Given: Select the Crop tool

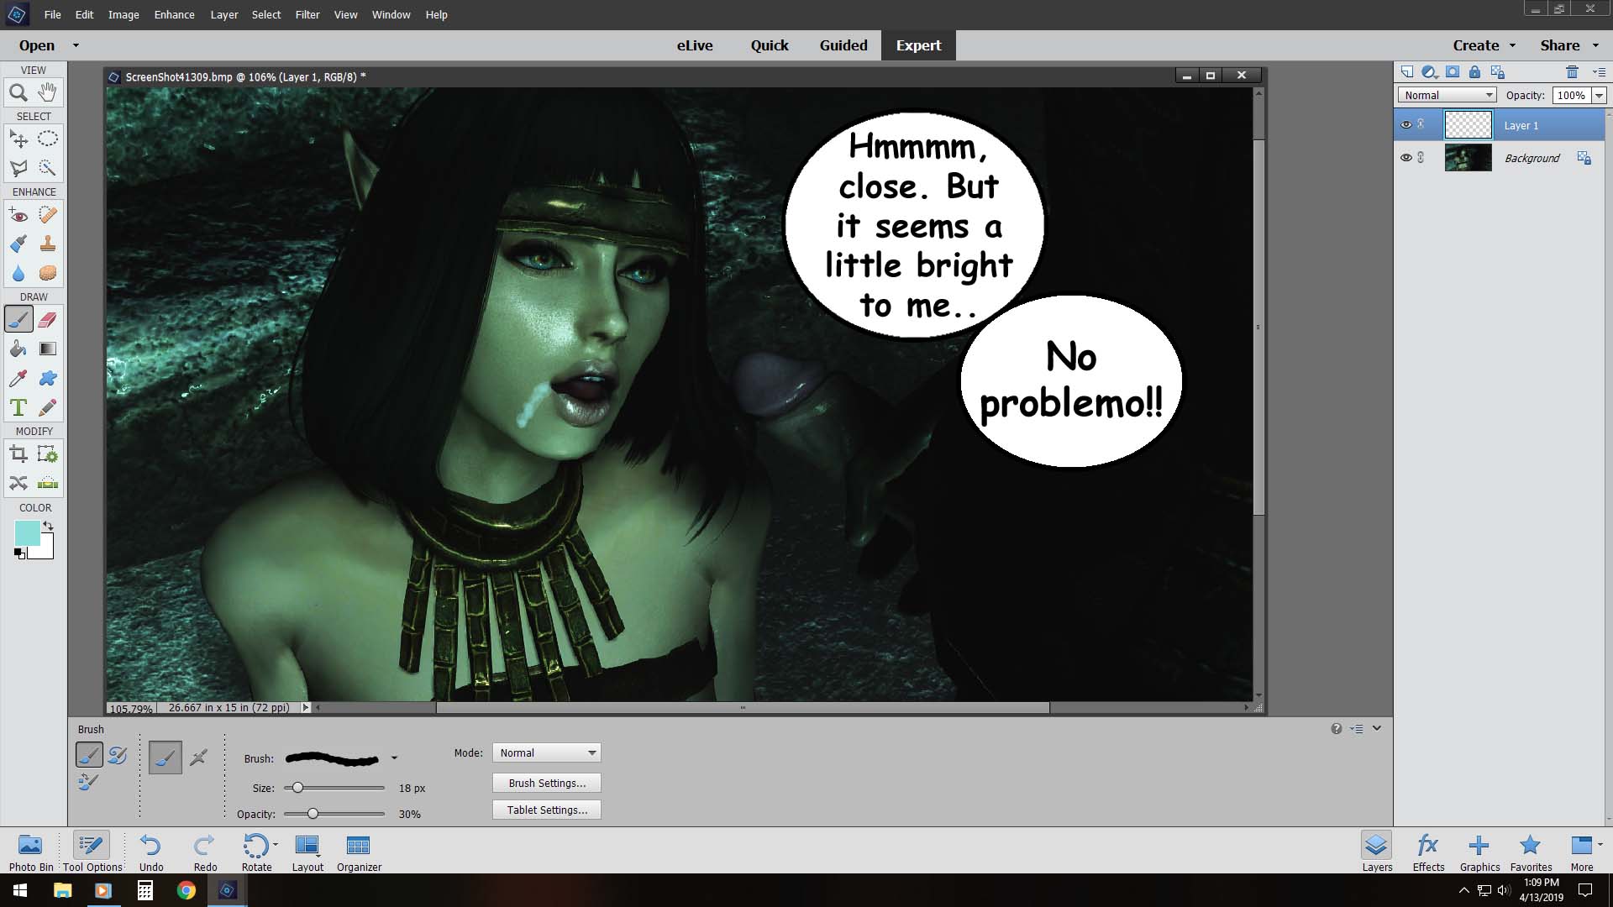Looking at the screenshot, I should tap(18, 454).
